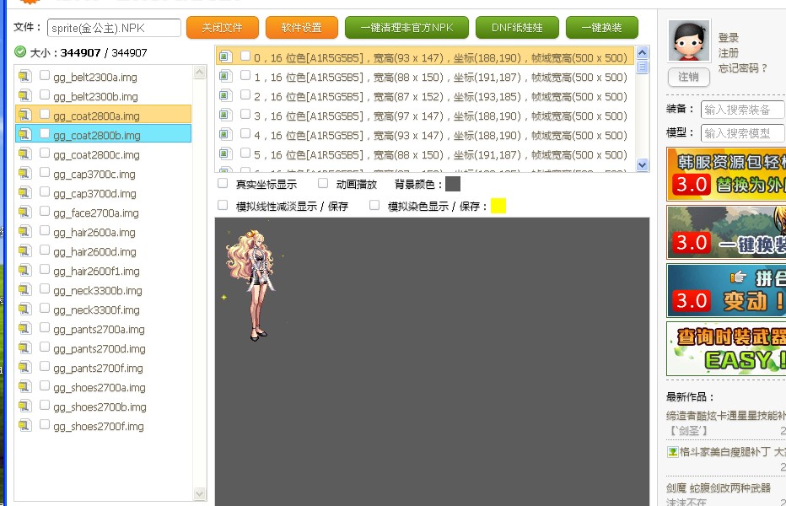Screen dimensions: 786x506
Task: Open the 韩服资源包 3.0 banner
Action: coord(726,174)
